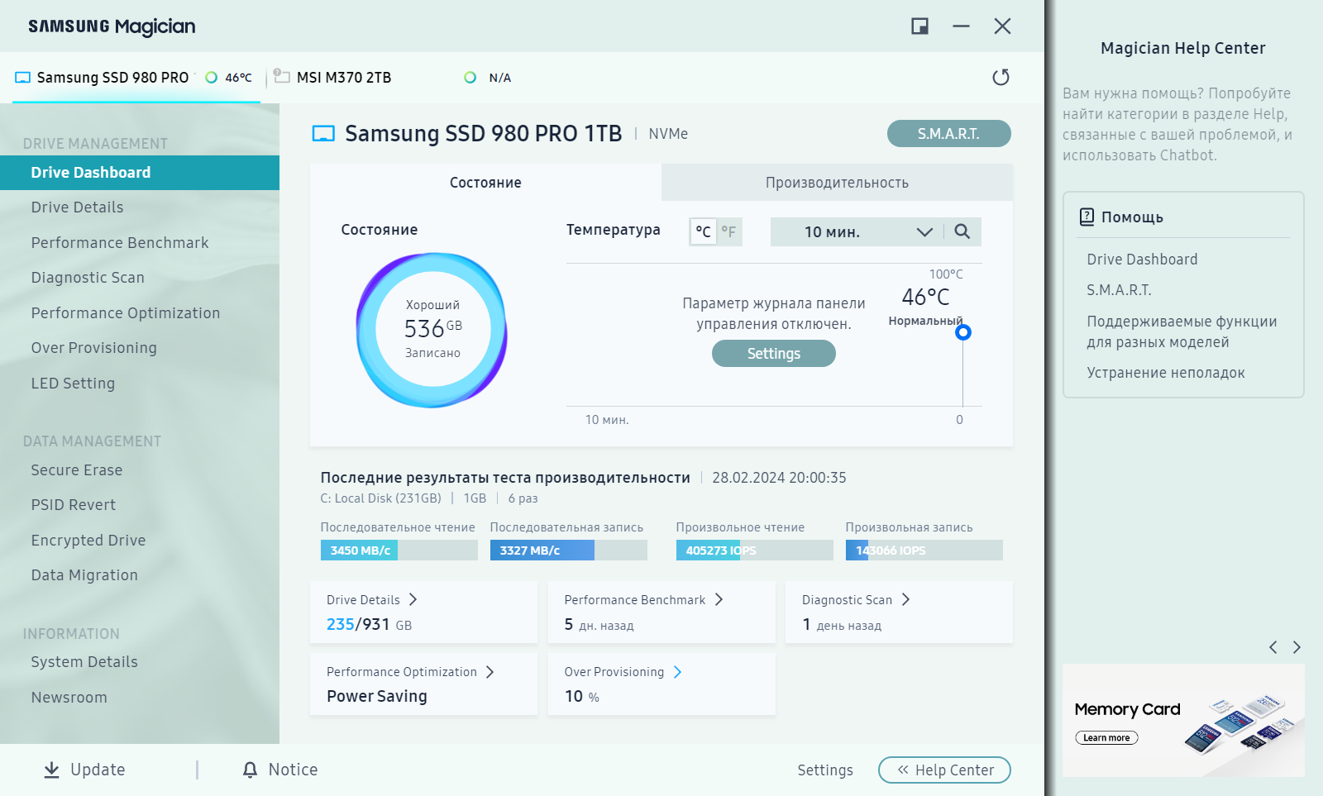Click the Update download arrow icon

(x=51, y=770)
